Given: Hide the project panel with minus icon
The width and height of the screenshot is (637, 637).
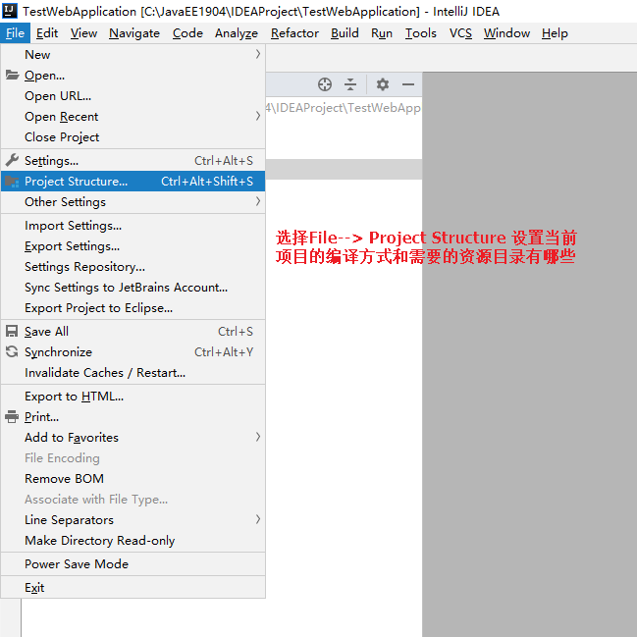Looking at the screenshot, I should click(x=408, y=84).
